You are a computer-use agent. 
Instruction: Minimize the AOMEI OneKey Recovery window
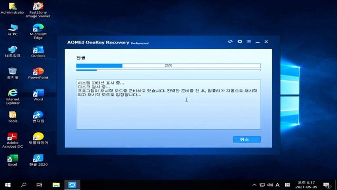257,42
